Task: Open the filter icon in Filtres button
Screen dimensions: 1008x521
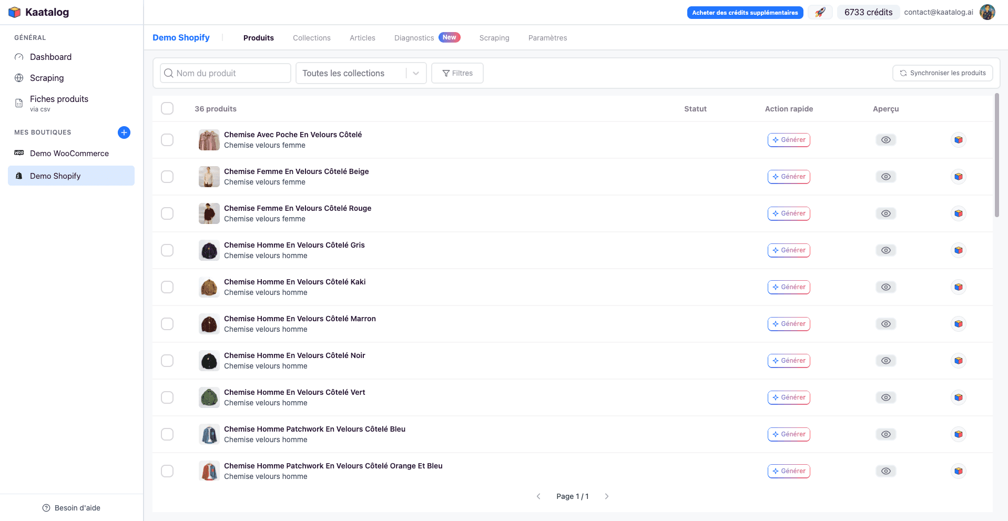Action: point(445,73)
